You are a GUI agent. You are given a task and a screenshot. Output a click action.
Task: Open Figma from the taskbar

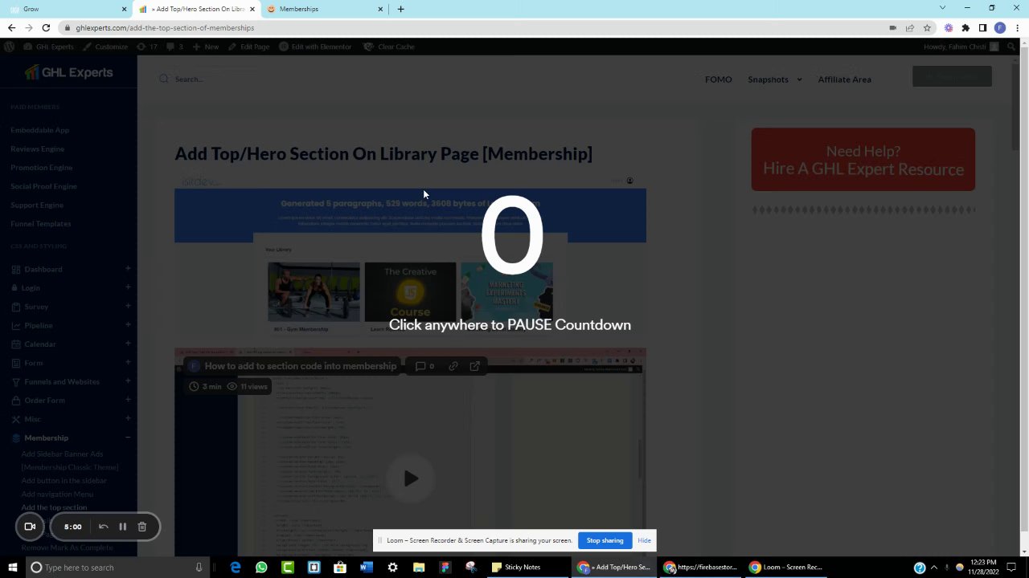tap(445, 568)
